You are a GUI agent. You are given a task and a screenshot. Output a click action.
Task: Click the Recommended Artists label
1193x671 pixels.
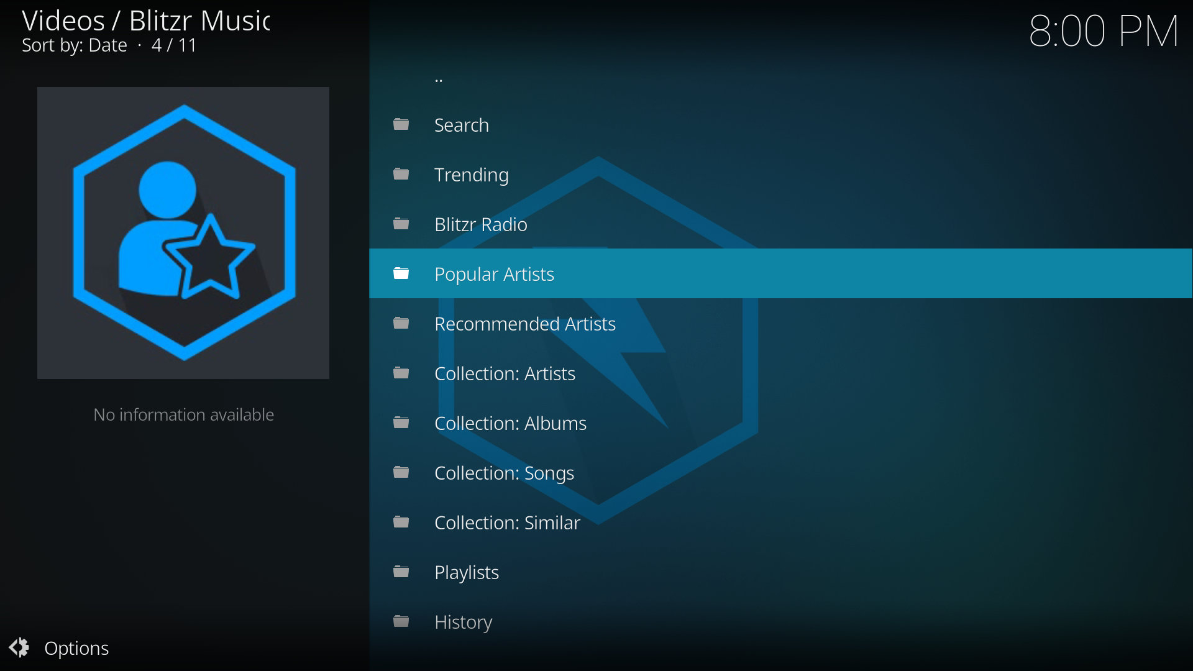[524, 324]
